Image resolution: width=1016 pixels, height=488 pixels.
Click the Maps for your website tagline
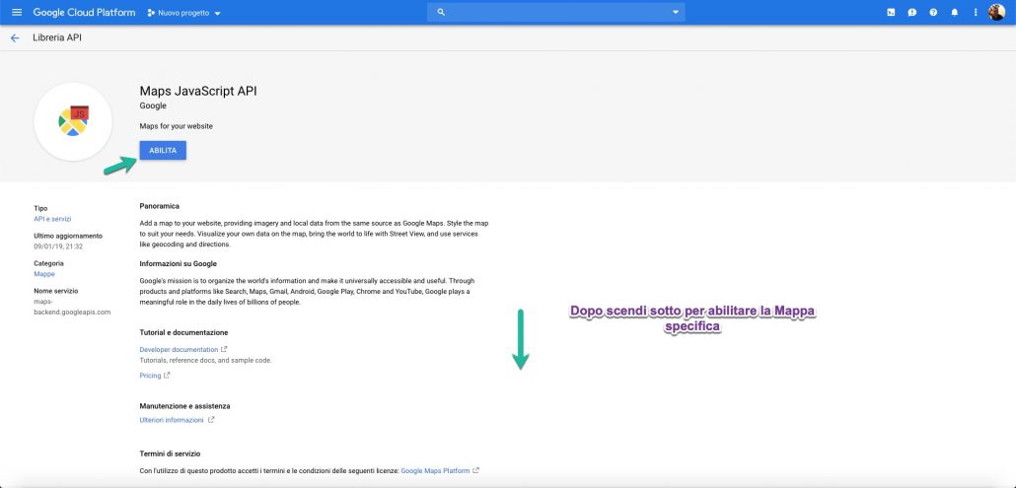[x=177, y=126]
